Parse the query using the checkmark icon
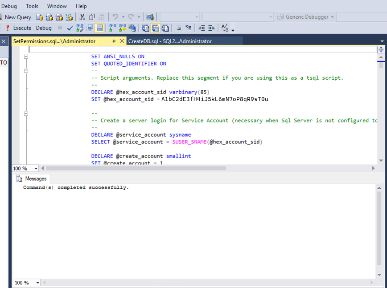 69,28
